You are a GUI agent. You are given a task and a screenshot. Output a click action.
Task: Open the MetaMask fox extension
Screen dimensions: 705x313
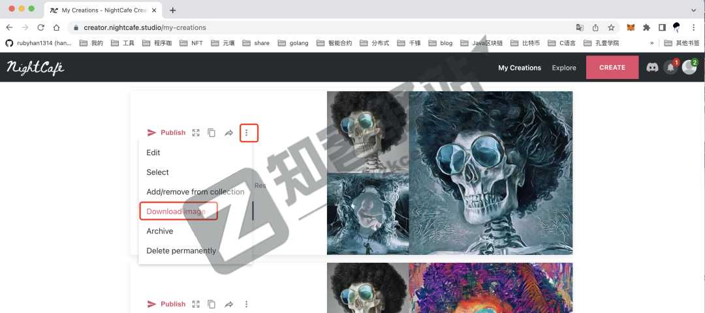click(631, 27)
